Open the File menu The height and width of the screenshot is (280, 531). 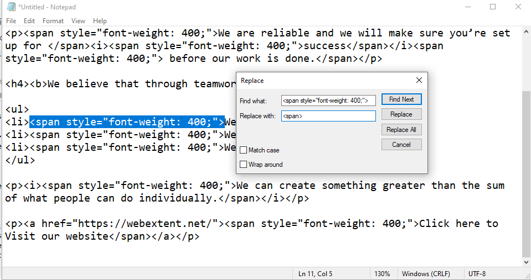tap(11, 21)
